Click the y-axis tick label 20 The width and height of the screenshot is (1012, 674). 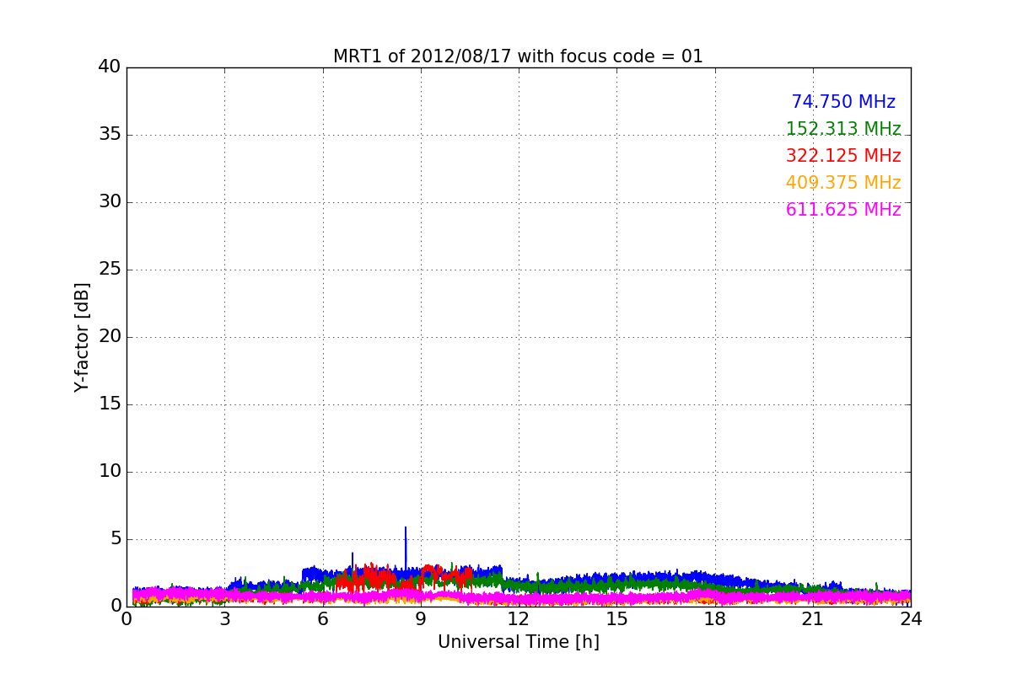[110, 336]
